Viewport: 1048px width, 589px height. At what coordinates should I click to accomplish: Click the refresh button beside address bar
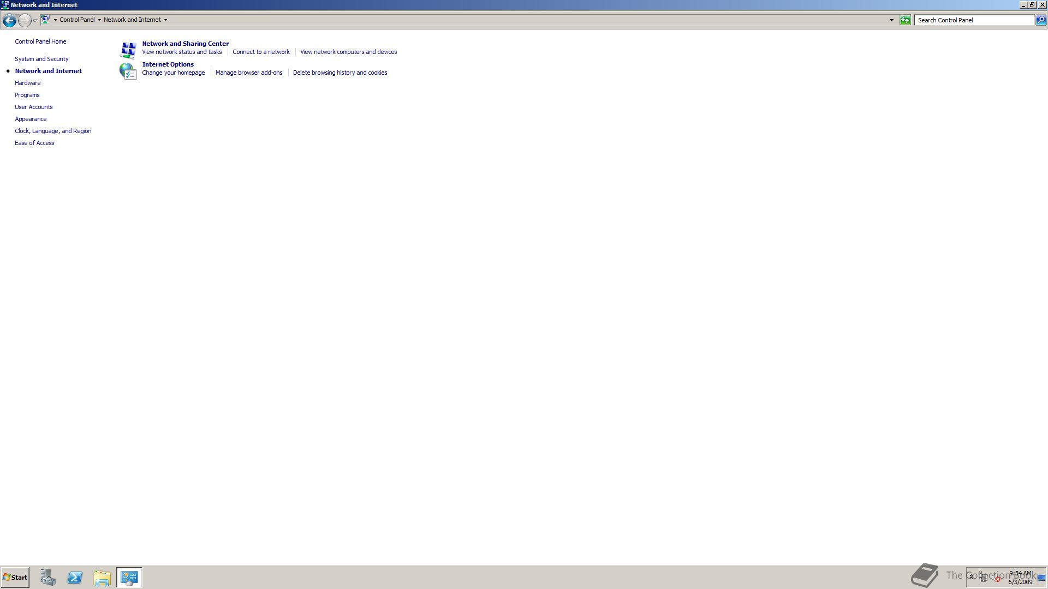point(905,20)
